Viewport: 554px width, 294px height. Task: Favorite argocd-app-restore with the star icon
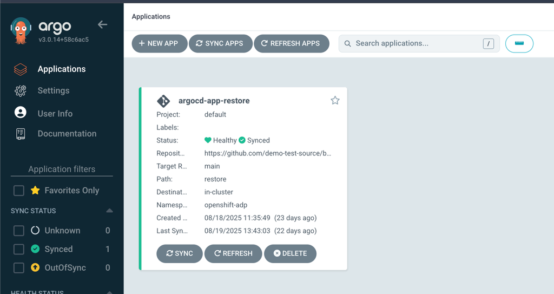[x=335, y=100]
